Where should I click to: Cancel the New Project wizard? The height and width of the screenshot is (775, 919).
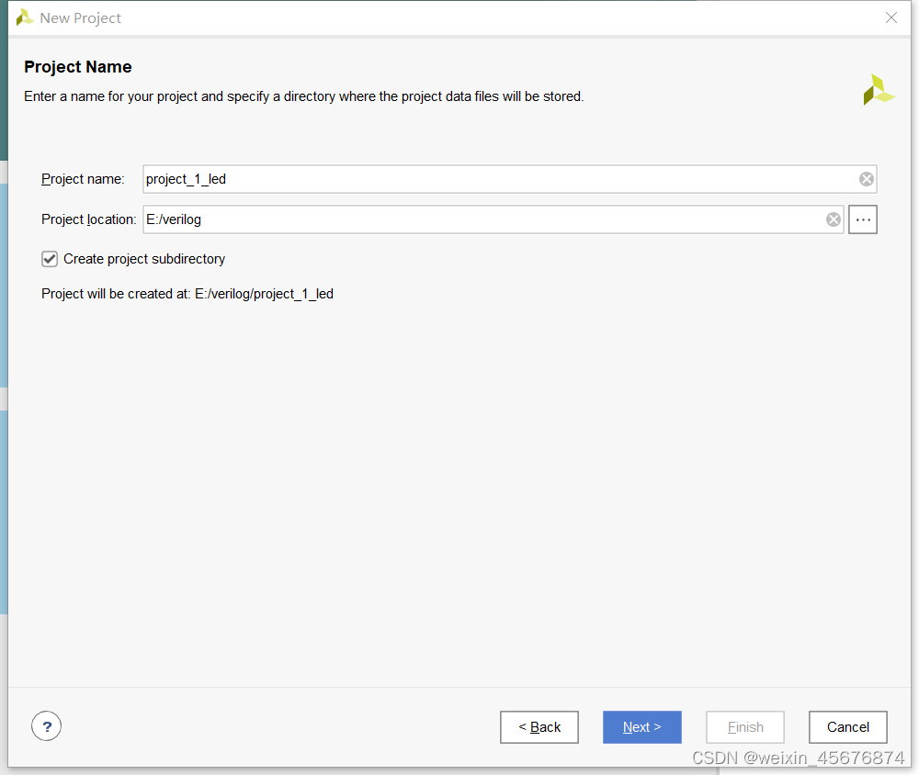pyautogui.click(x=847, y=727)
